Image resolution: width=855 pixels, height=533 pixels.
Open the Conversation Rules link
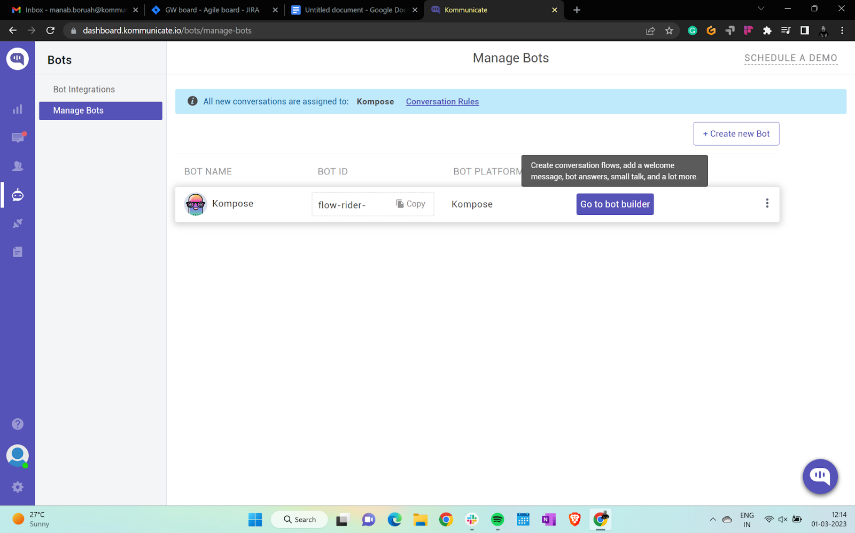pyautogui.click(x=442, y=101)
